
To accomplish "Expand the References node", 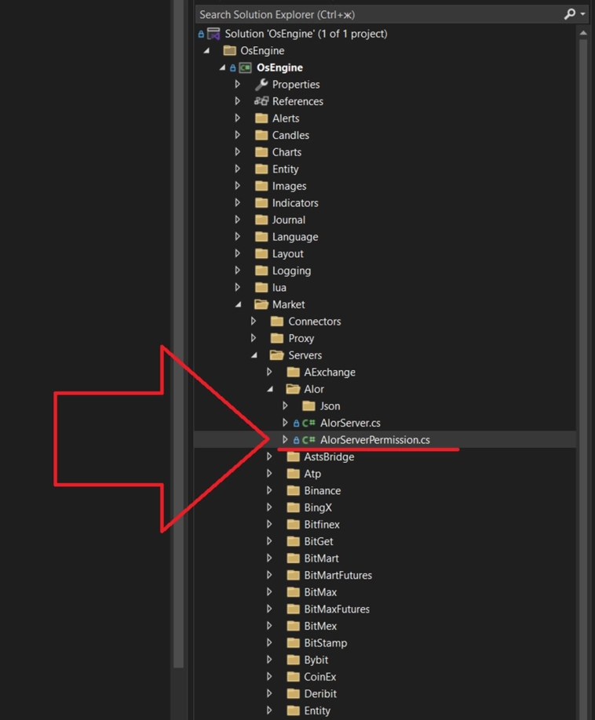I will coord(238,101).
